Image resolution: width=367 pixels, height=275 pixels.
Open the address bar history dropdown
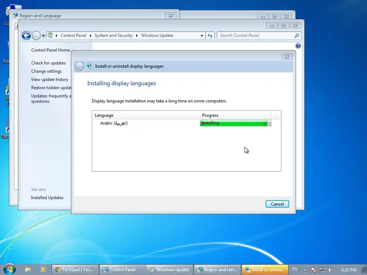click(202, 35)
